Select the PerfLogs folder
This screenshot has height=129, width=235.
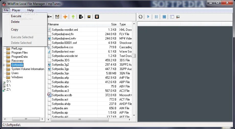17,48
